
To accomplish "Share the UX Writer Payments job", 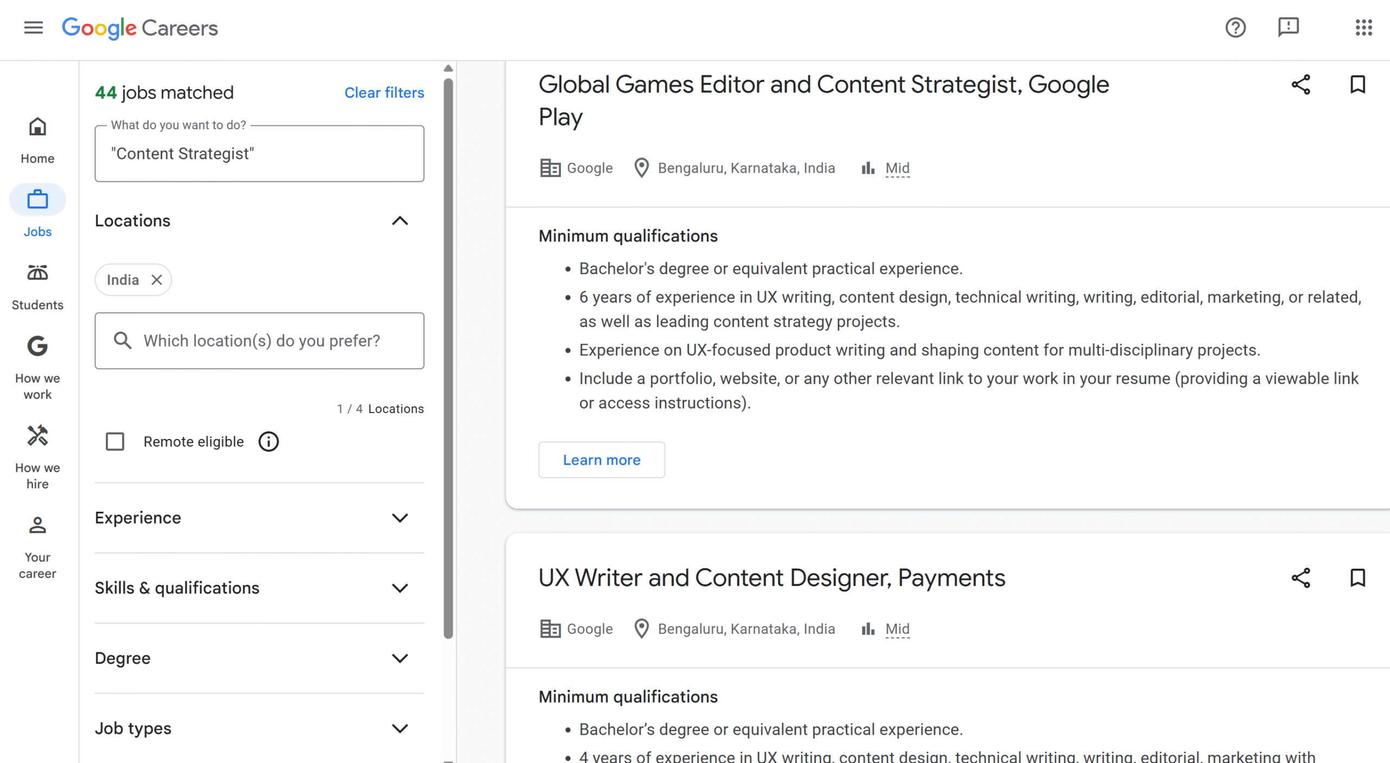I will point(1300,577).
